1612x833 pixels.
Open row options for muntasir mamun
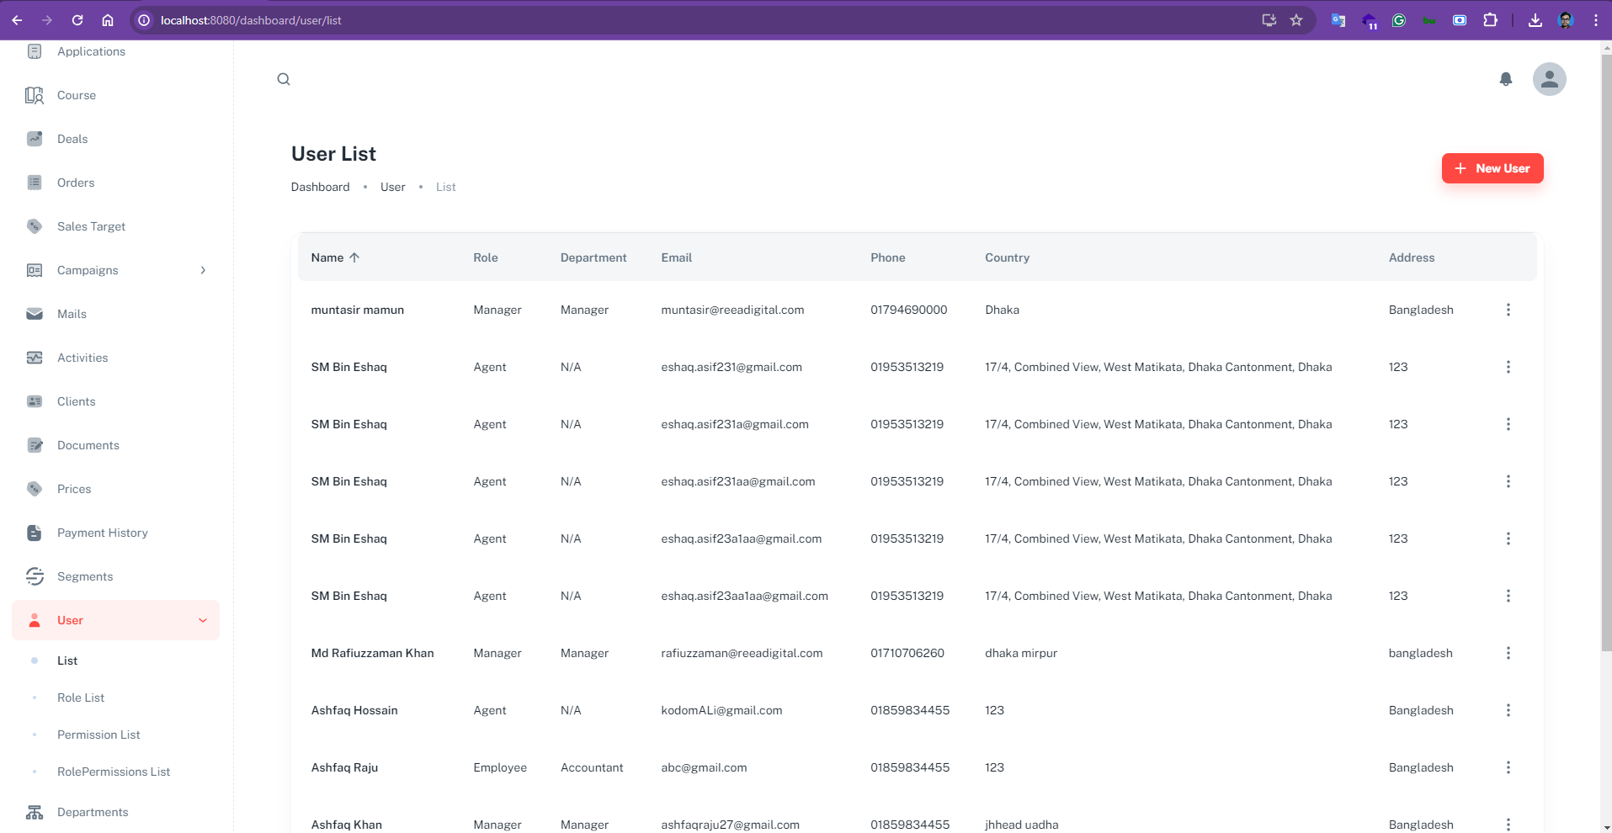click(1508, 310)
